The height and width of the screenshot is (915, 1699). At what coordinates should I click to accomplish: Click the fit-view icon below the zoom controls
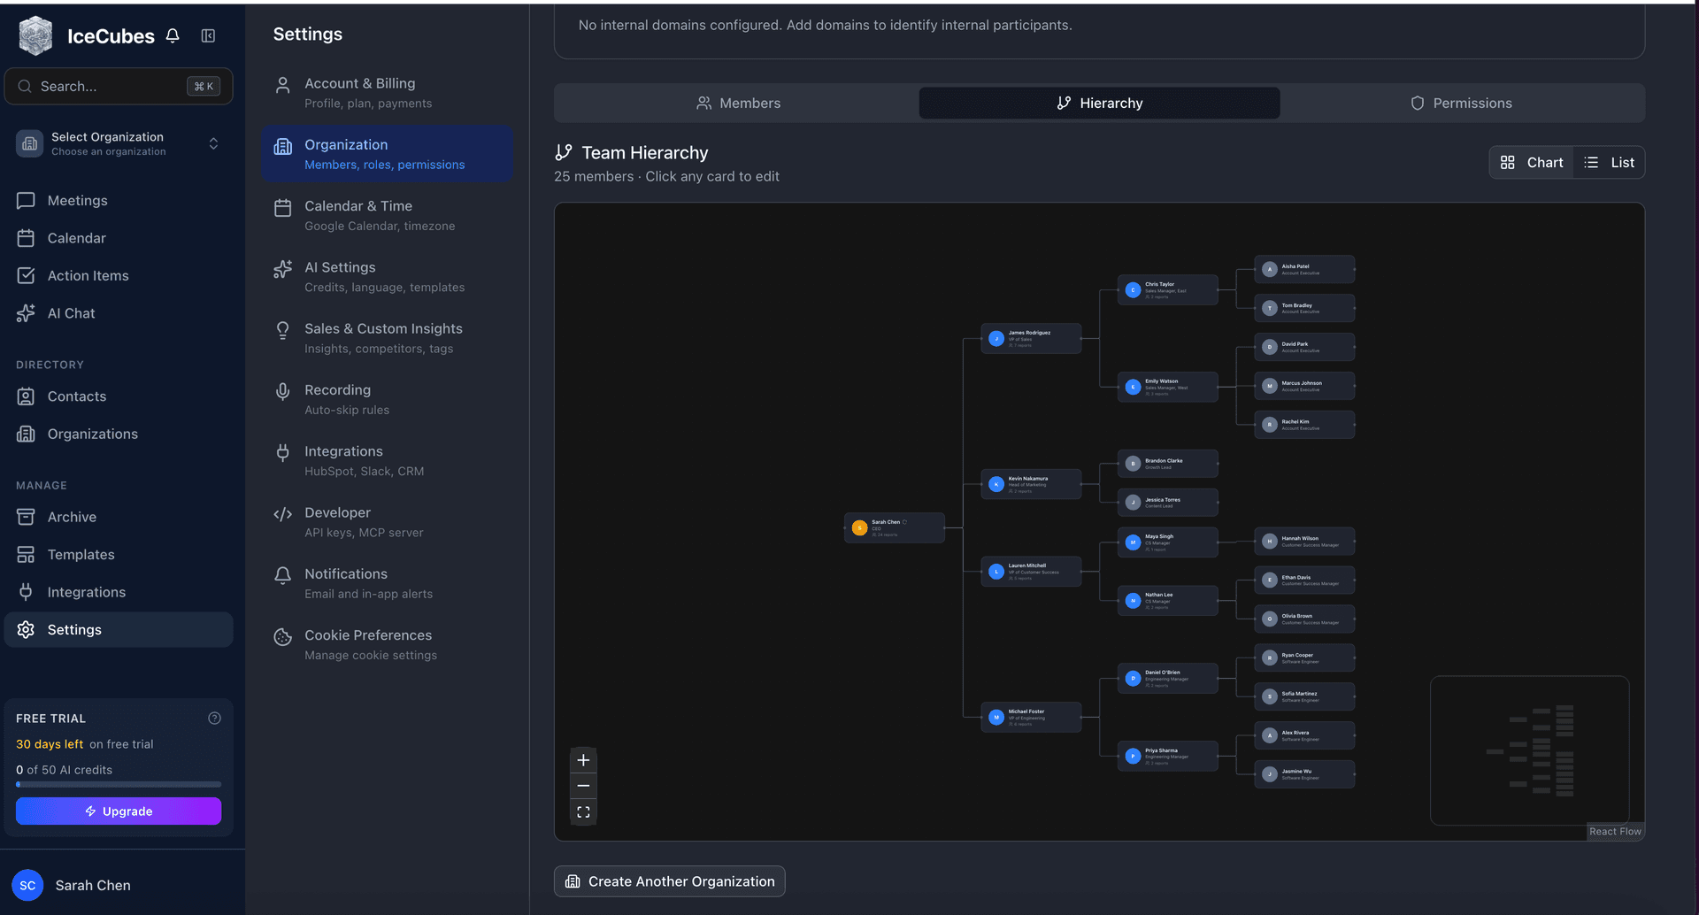tap(583, 811)
